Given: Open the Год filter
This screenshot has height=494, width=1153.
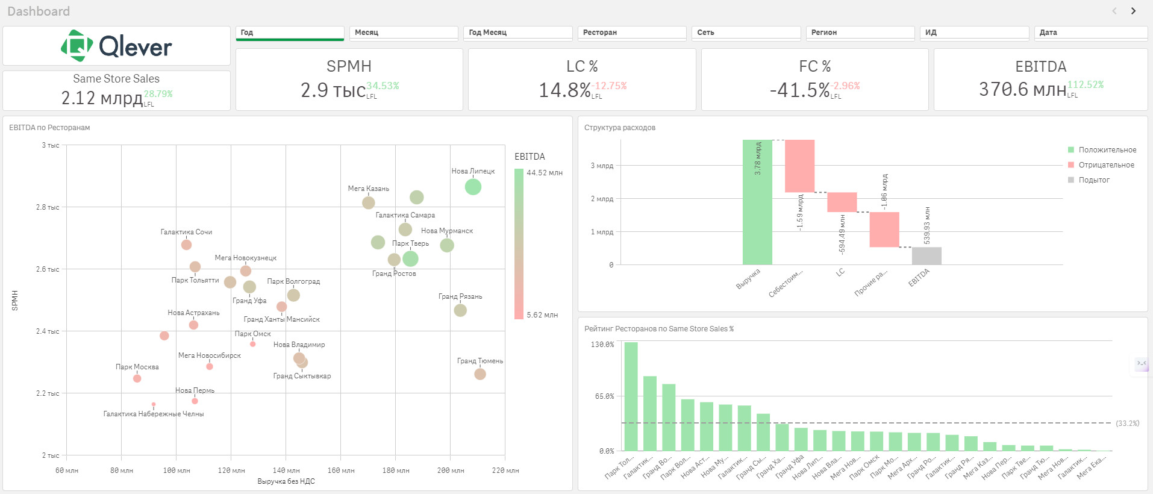Looking at the screenshot, I should click(290, 33).
